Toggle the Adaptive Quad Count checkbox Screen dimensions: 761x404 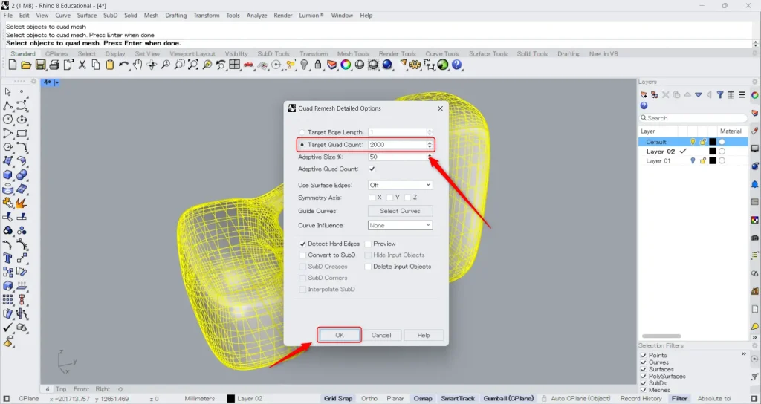click(x=372, y=169)
